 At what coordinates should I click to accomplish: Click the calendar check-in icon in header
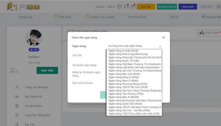click(133, 7)
